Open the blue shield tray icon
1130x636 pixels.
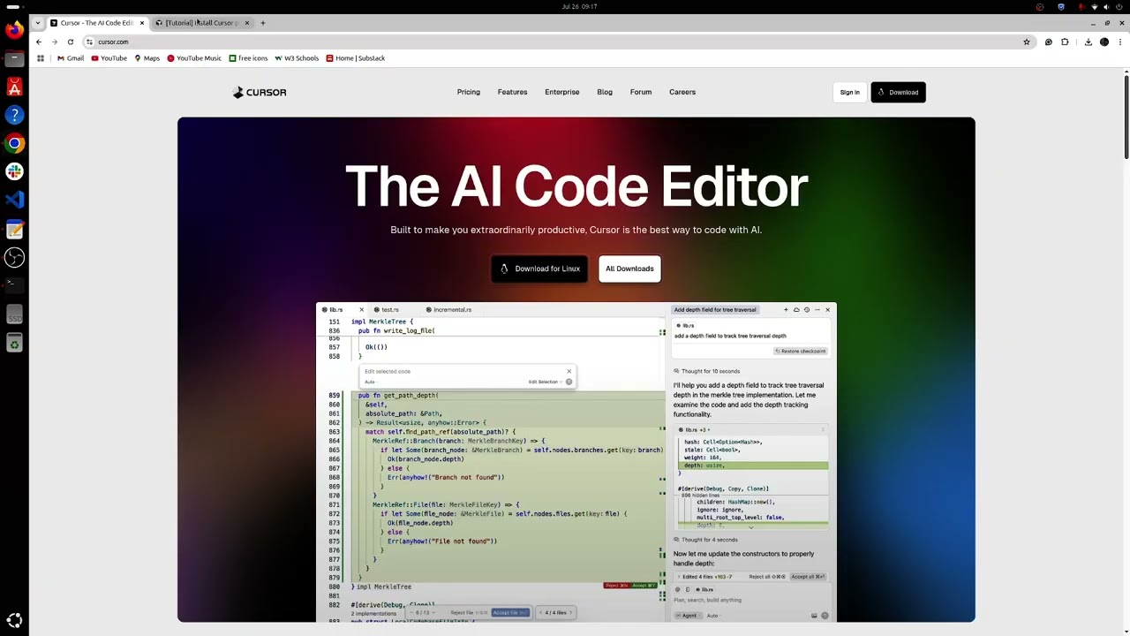point(1060,6)
